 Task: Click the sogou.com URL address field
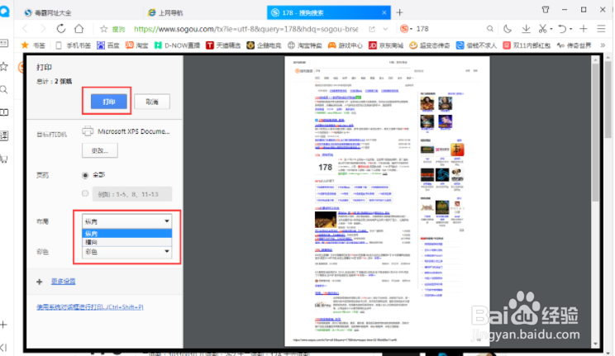246,29
